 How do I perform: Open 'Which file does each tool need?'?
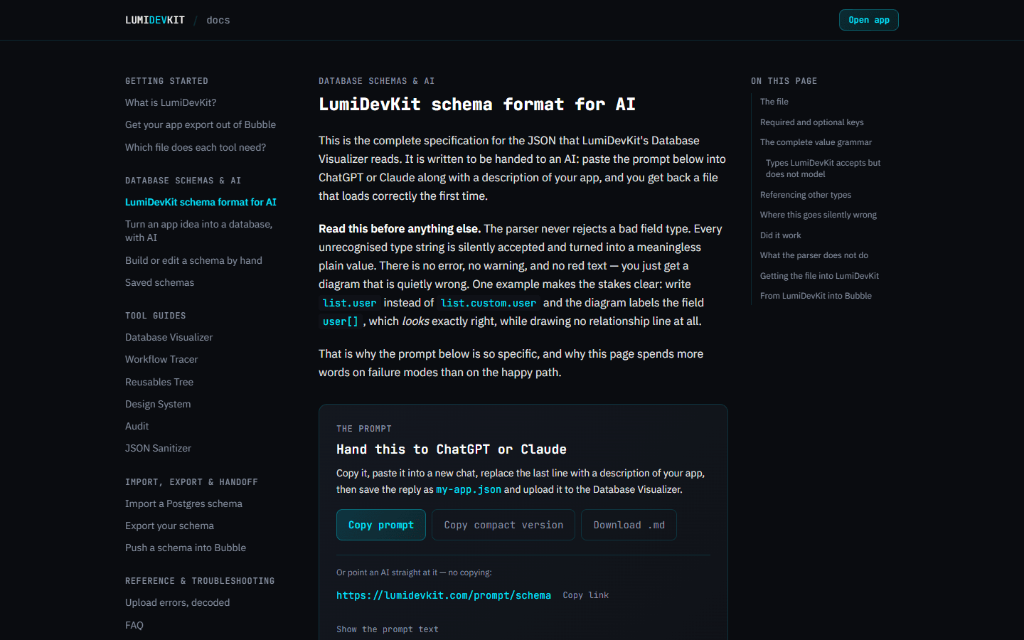(196, 147)
